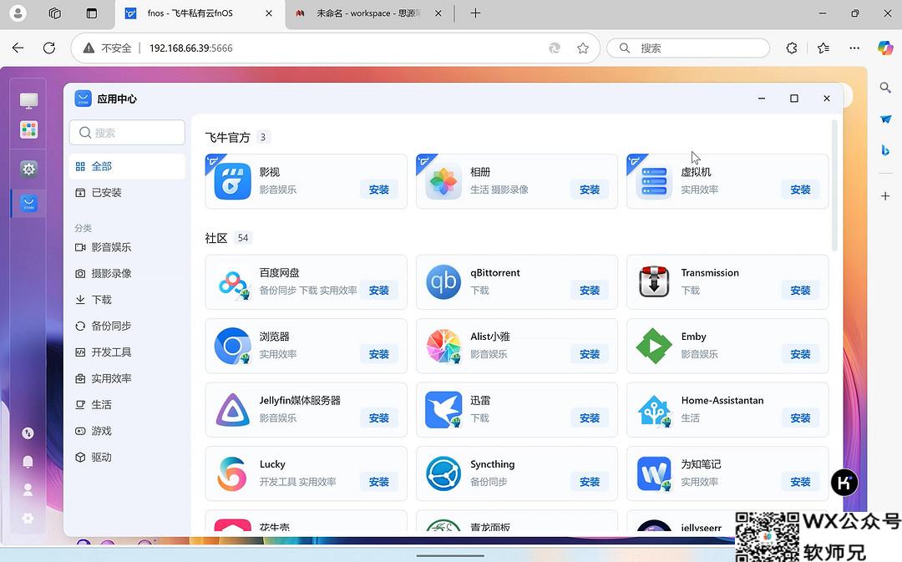Screen dimensions: 902x562
Task: Install Emby
Action: [x=800, y=354]
